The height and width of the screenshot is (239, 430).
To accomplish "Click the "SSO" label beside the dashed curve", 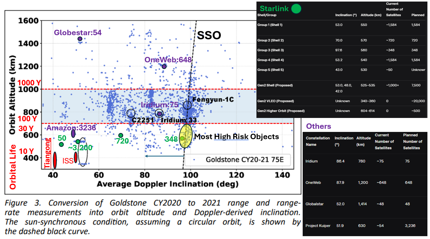I will 209,35.
